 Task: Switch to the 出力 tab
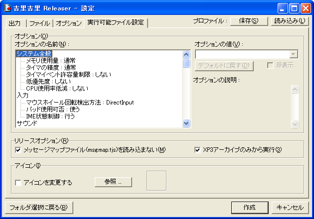(15, 23)
